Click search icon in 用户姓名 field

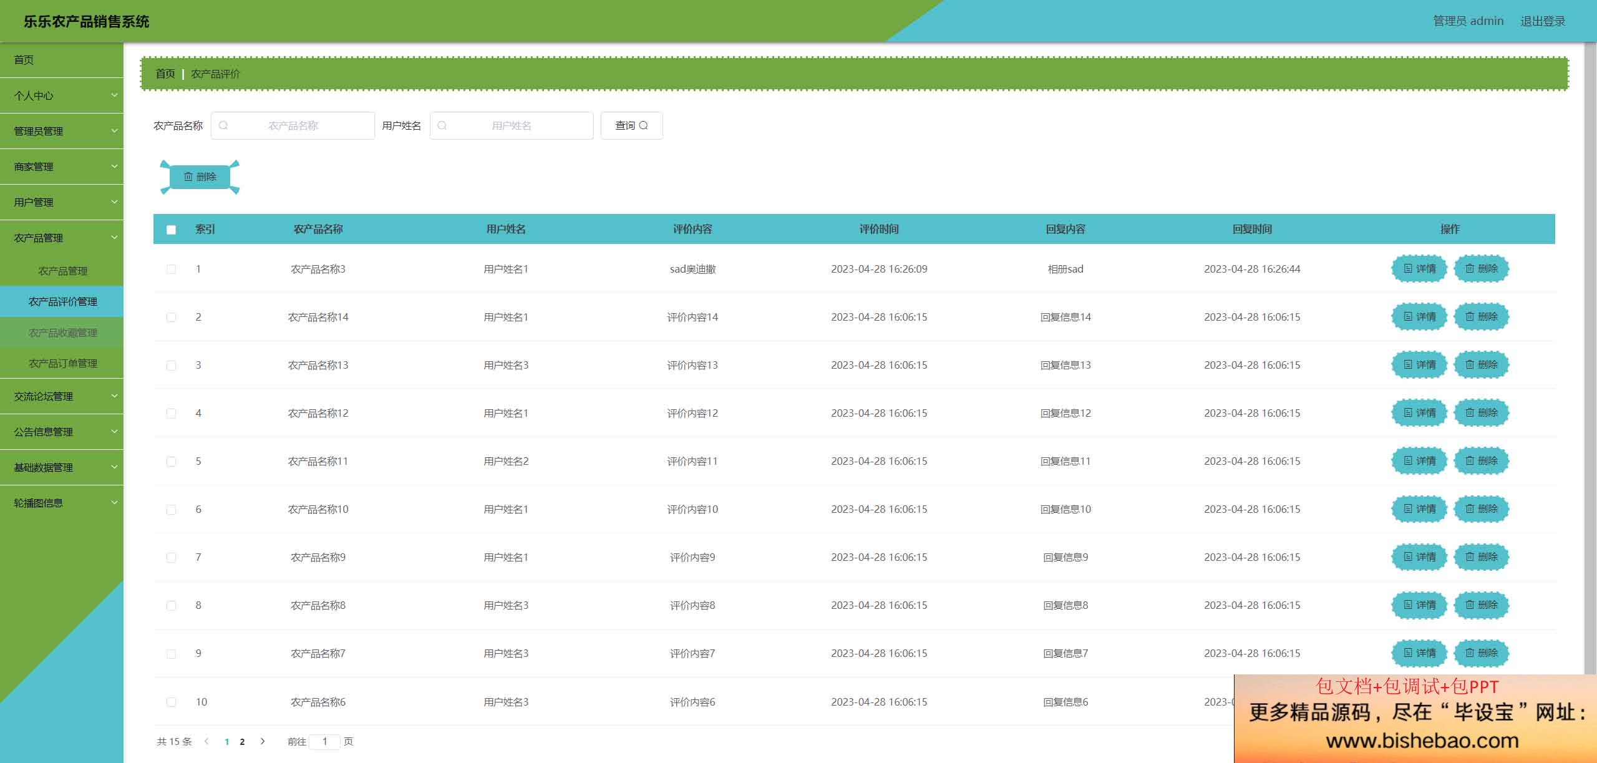coord(442,125)
